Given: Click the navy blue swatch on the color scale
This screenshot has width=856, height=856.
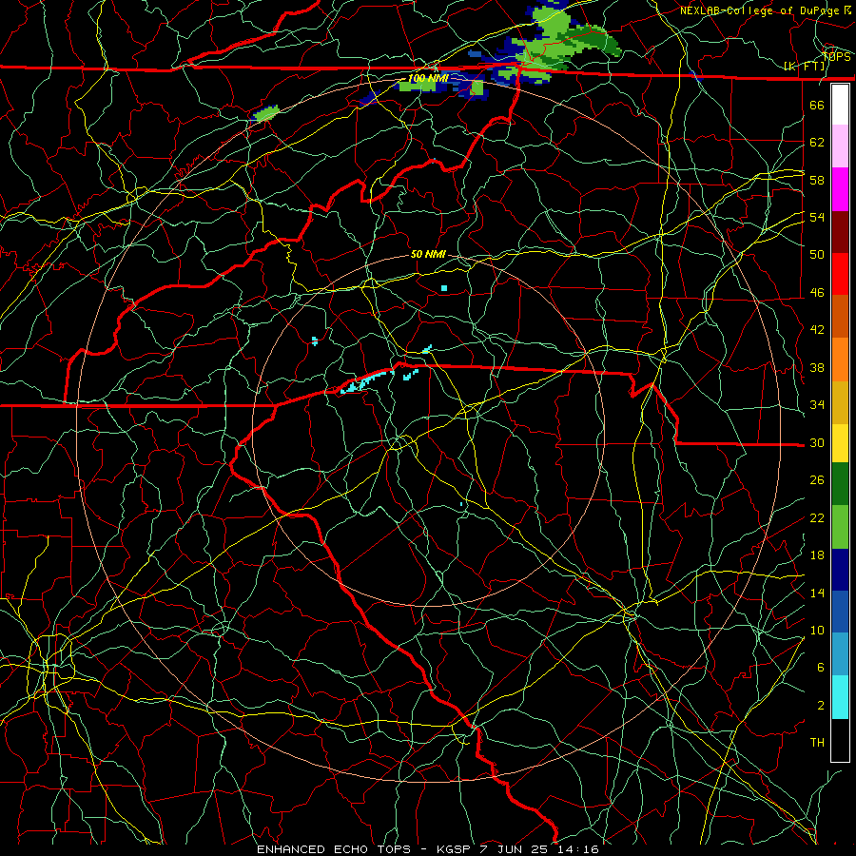Looking at the screenshot, I should [x=840, y=570].
